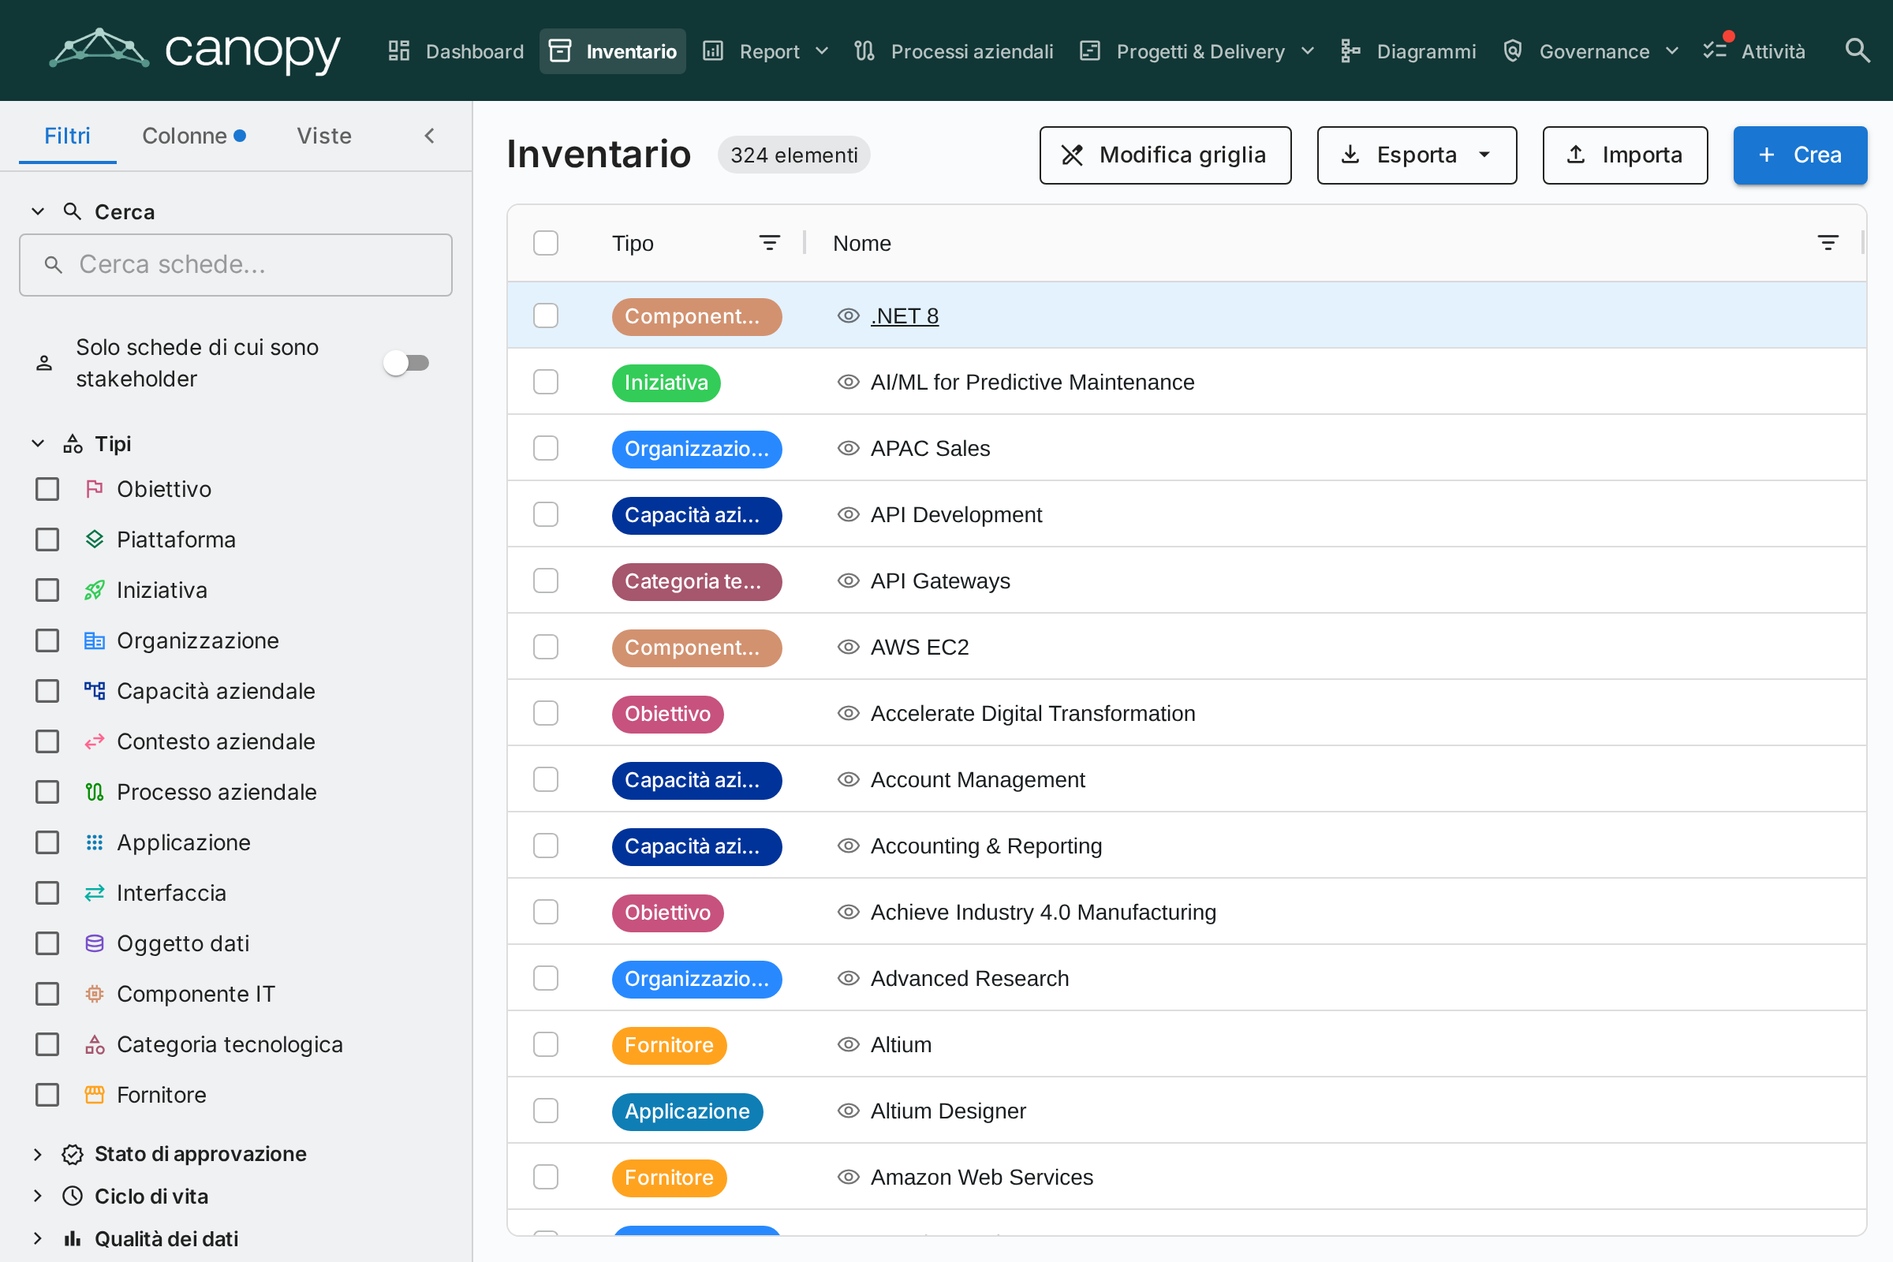Click the Iniziativa rocket icon
The height and width of the screenshot is (1262, 1893).
click(x=94, y=590)
